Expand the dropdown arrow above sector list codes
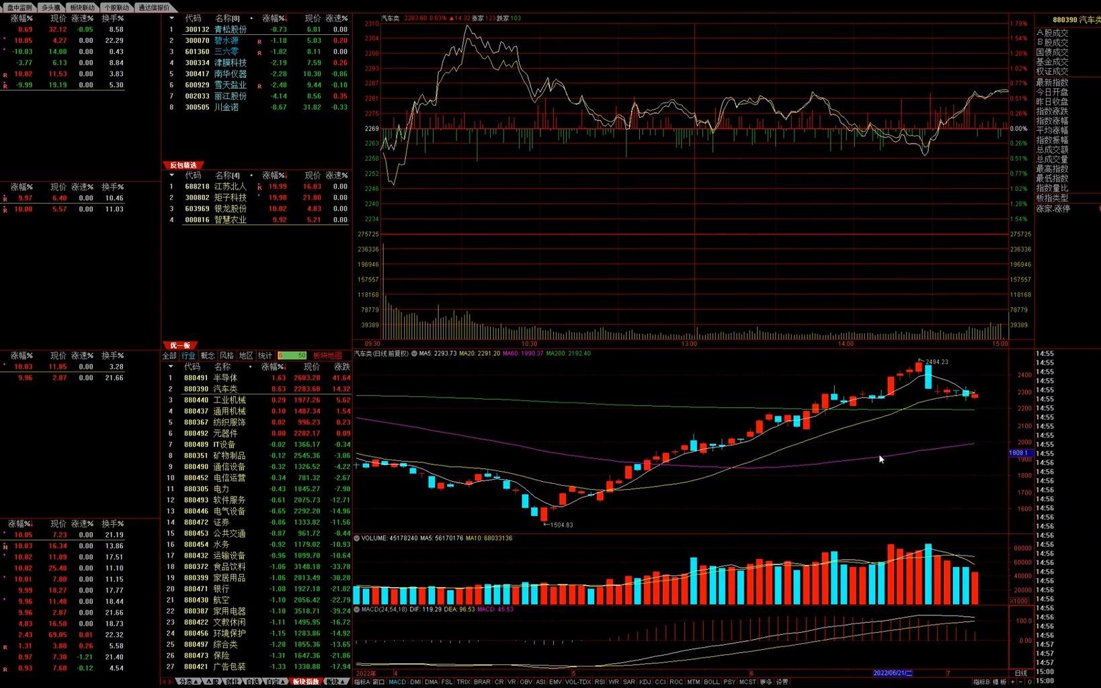The image size is (1101, 688). (x=171, y=367)
